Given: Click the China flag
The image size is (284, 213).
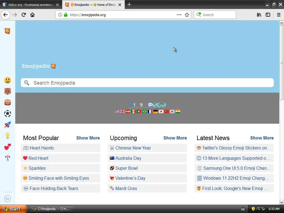Looking at the screenshot, I should [167, 111].
